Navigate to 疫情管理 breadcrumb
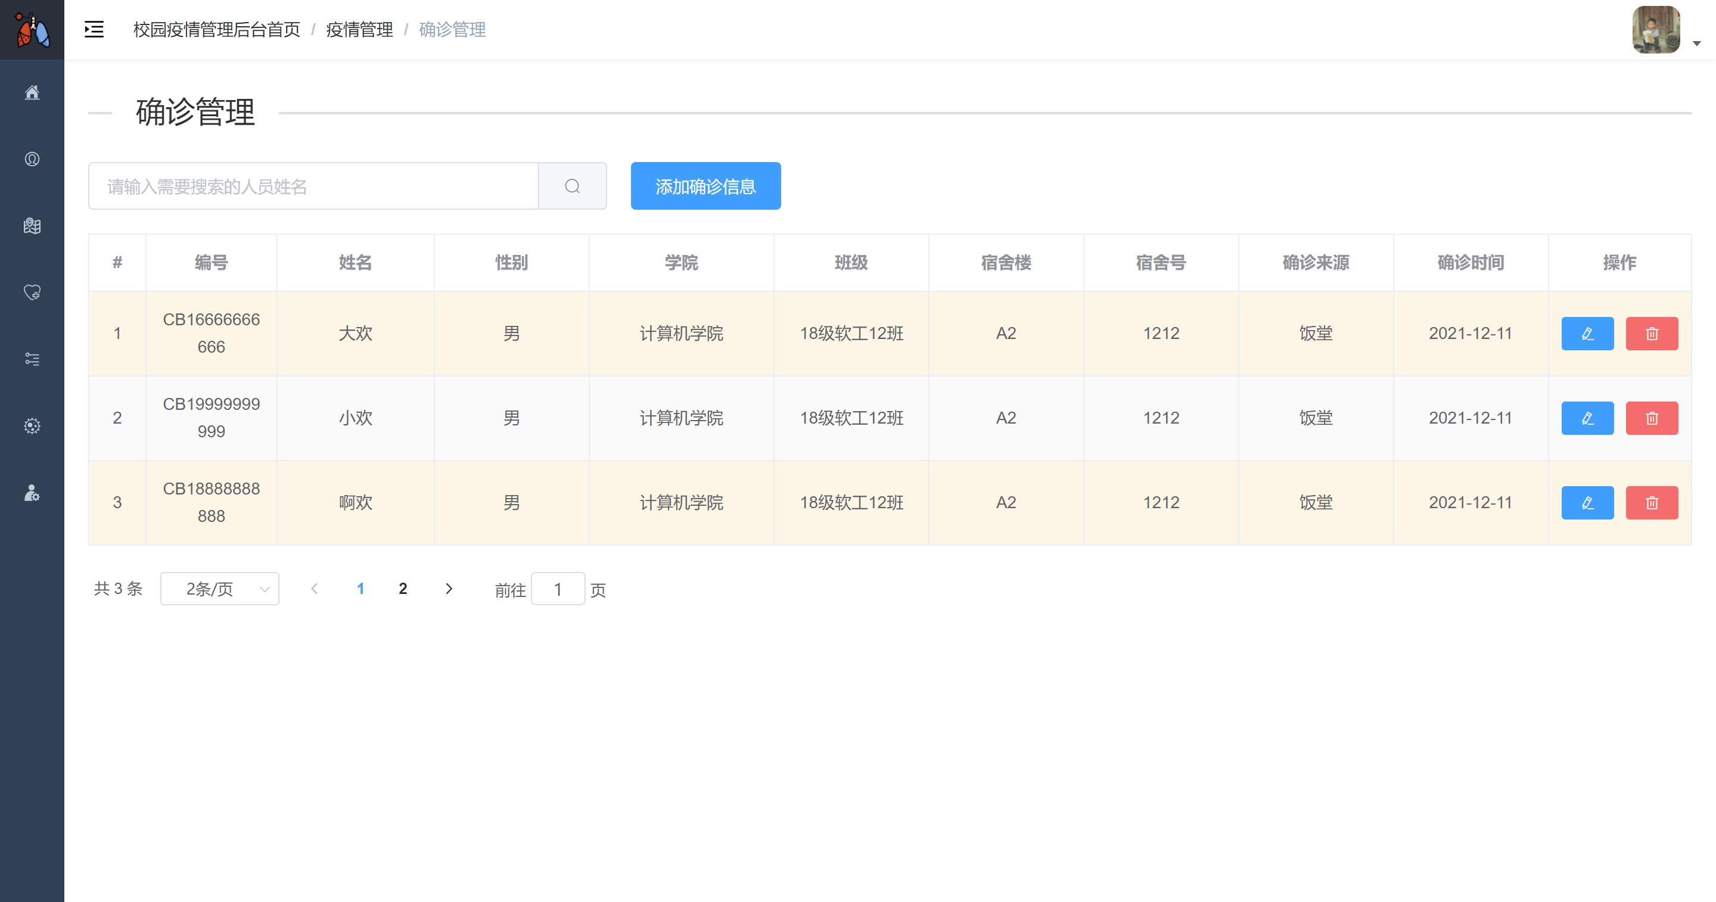 [359, 29]
